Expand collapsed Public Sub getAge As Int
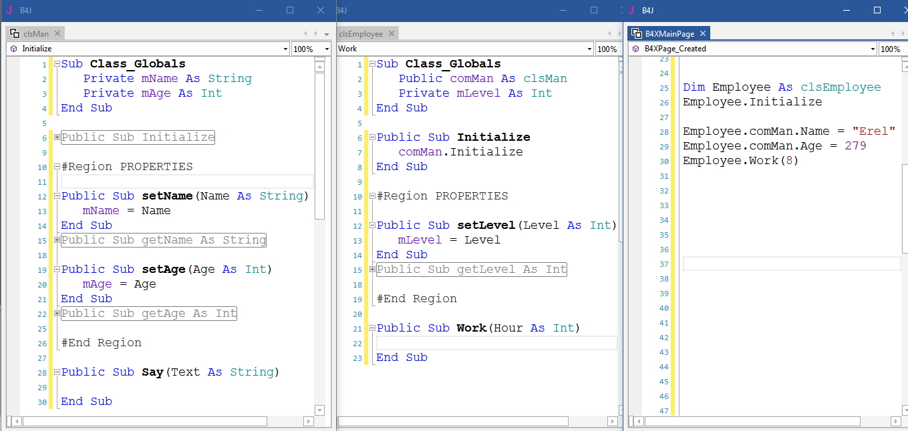This screenshot has height=431, width=908. [57, 314]
